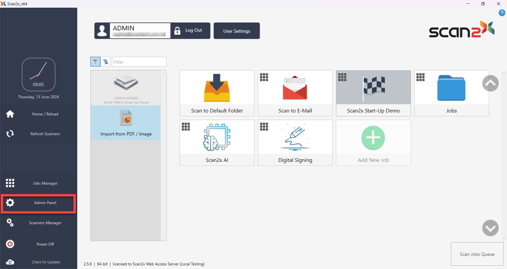Launch the Scan to E-Mail job
The width and height of the screenshot is (507, 269).
point(295,93)
